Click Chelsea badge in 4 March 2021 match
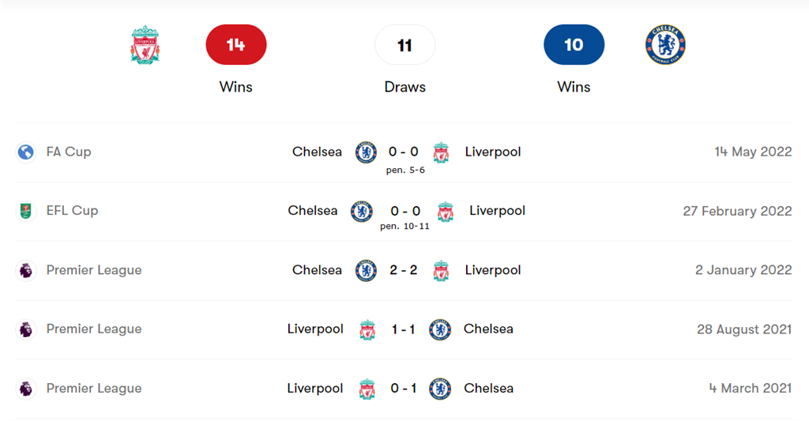The height and width of the screenshot is (421, 809). [x=440, y=389]
